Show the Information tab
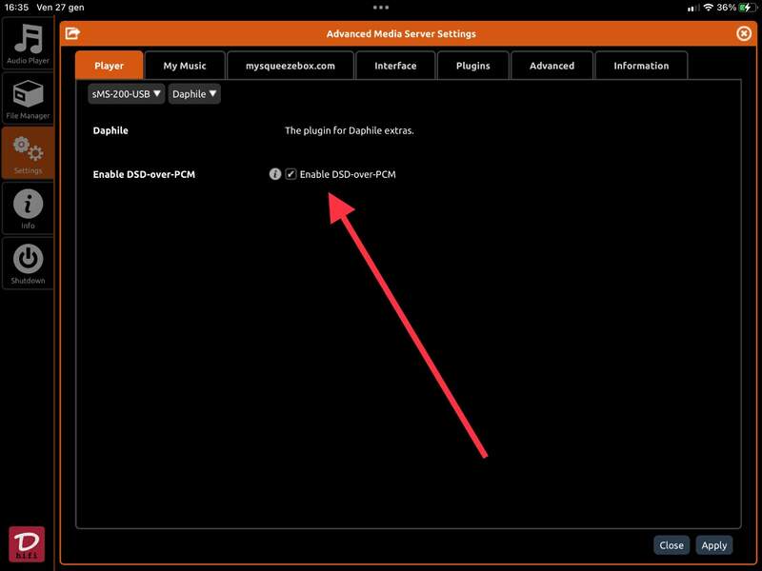Viewport: 762px width, 571px height. [640, 66]
